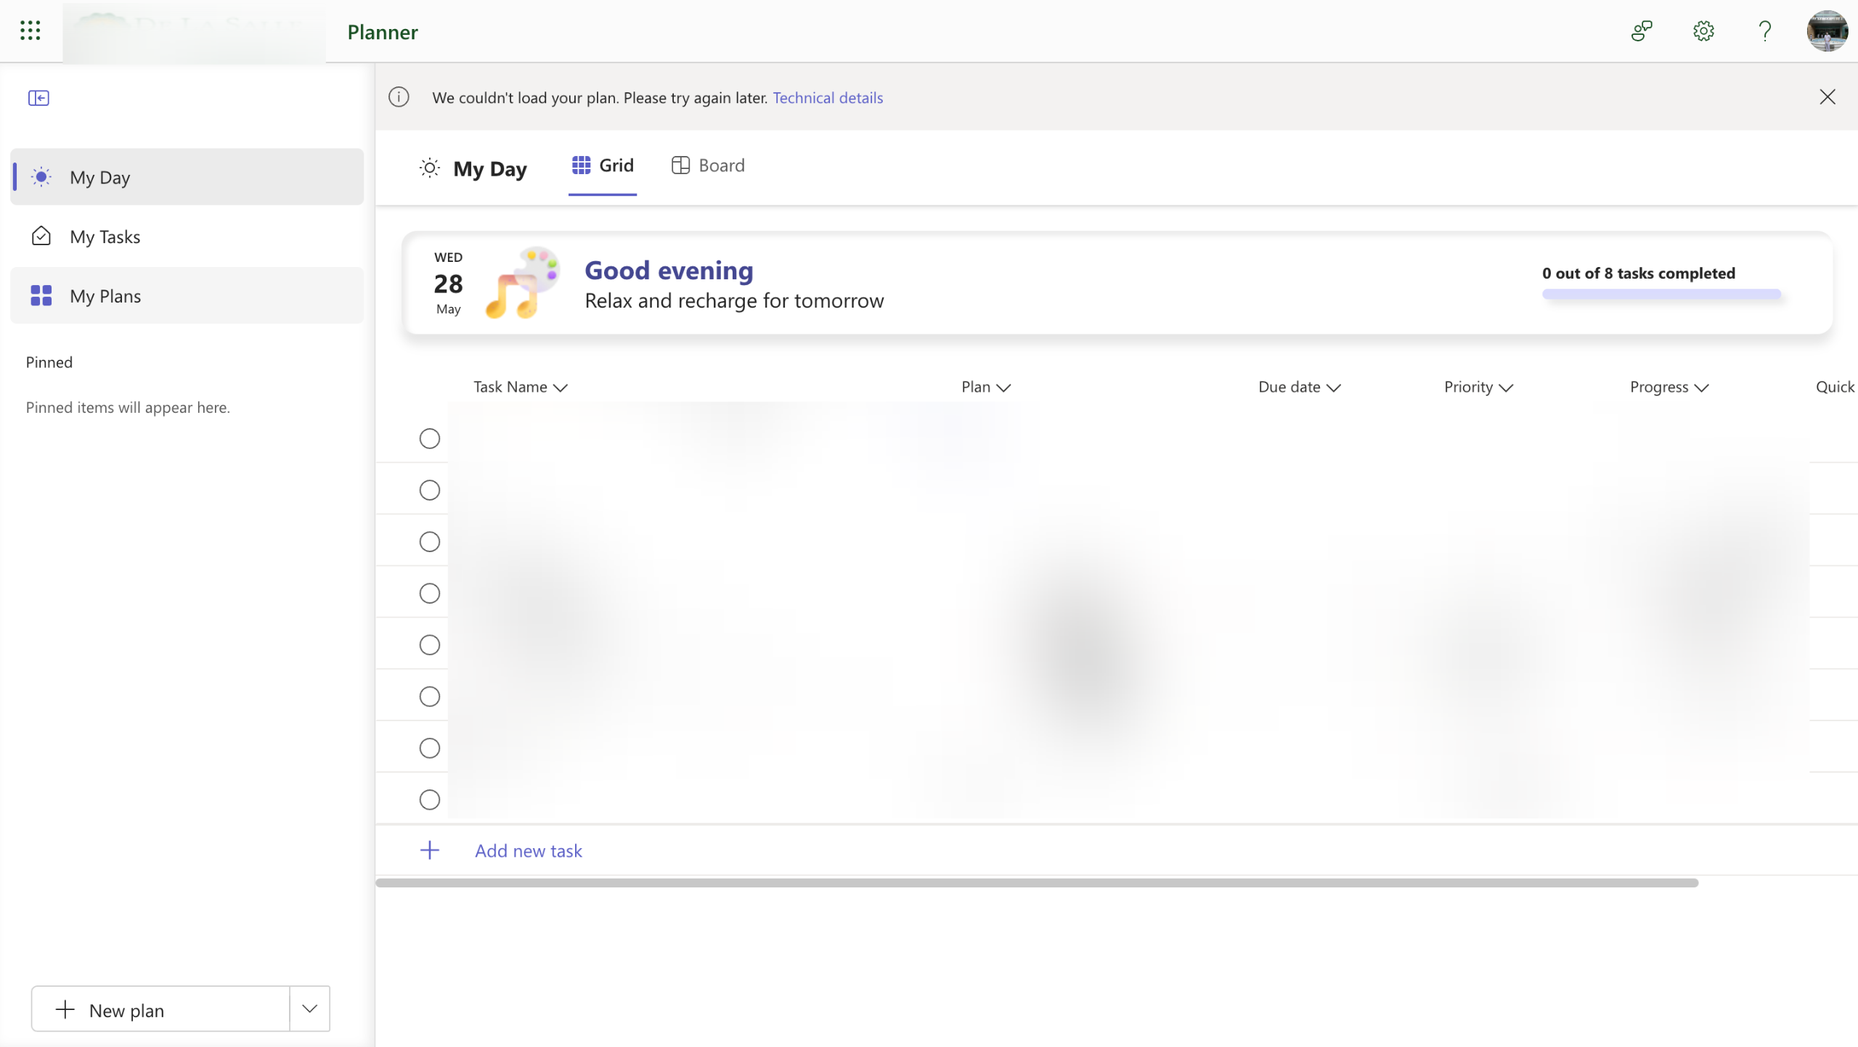
Task: Click the New plan button
Action: coord(160,1009)
